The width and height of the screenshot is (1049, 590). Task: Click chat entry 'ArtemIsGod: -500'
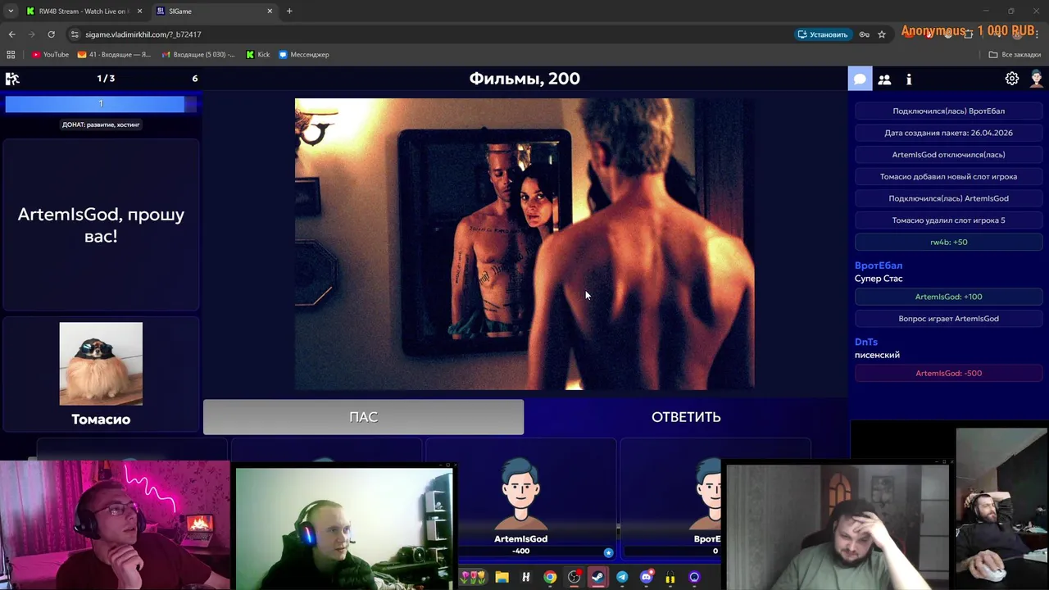[948, 373]
